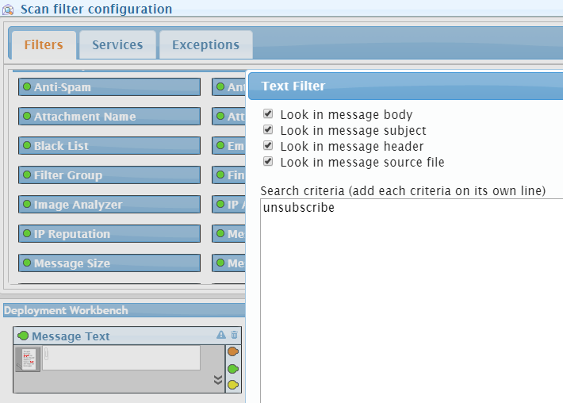Uncheck Look in message body

[x=268, y=114]
